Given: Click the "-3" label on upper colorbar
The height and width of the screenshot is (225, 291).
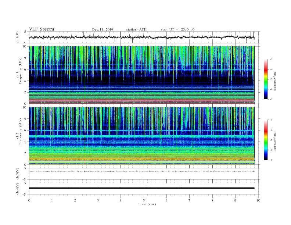Looking at the screenshot, I should click(x=271, y=59).
